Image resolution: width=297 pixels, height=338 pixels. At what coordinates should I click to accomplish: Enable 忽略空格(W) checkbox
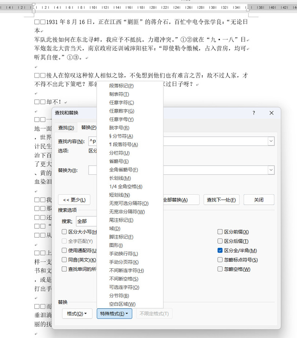coord(220,269)
